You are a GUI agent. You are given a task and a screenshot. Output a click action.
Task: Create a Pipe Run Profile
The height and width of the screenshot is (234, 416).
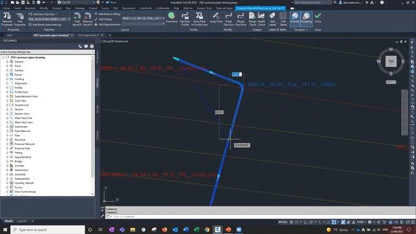185,19
